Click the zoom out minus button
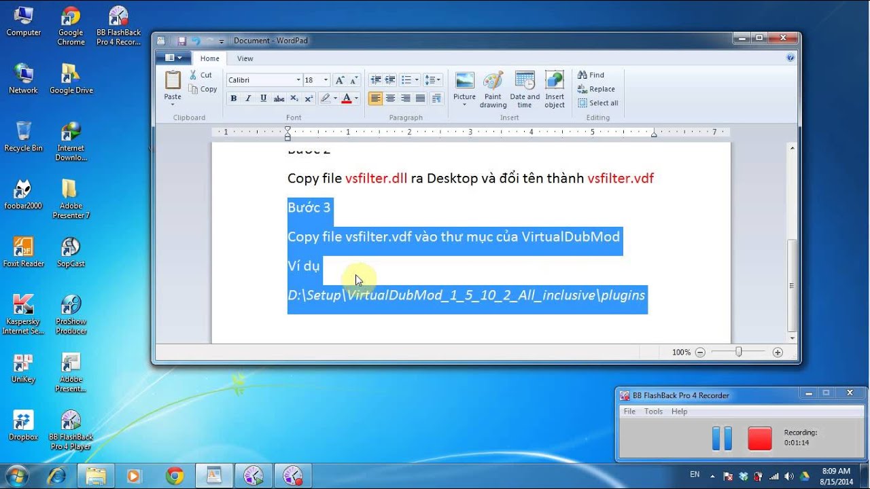Screen dimensions: 870x489 click(699, 352)
